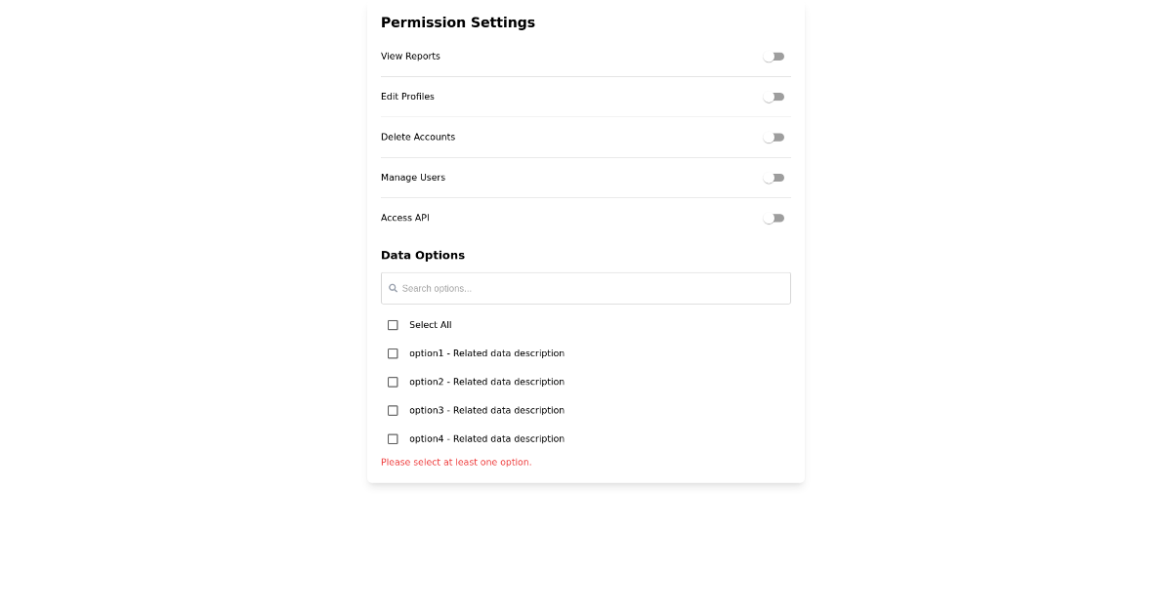Click the Edit Profiles label
This screenshot has height=615, width=1172.
pos(407,97)
